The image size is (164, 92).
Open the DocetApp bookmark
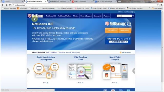click(x=33, y=8)
